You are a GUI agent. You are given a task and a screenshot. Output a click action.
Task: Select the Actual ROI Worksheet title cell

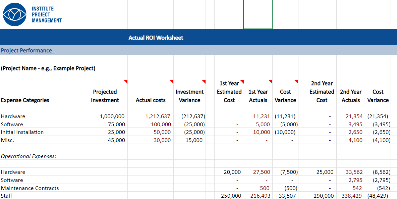156,38
